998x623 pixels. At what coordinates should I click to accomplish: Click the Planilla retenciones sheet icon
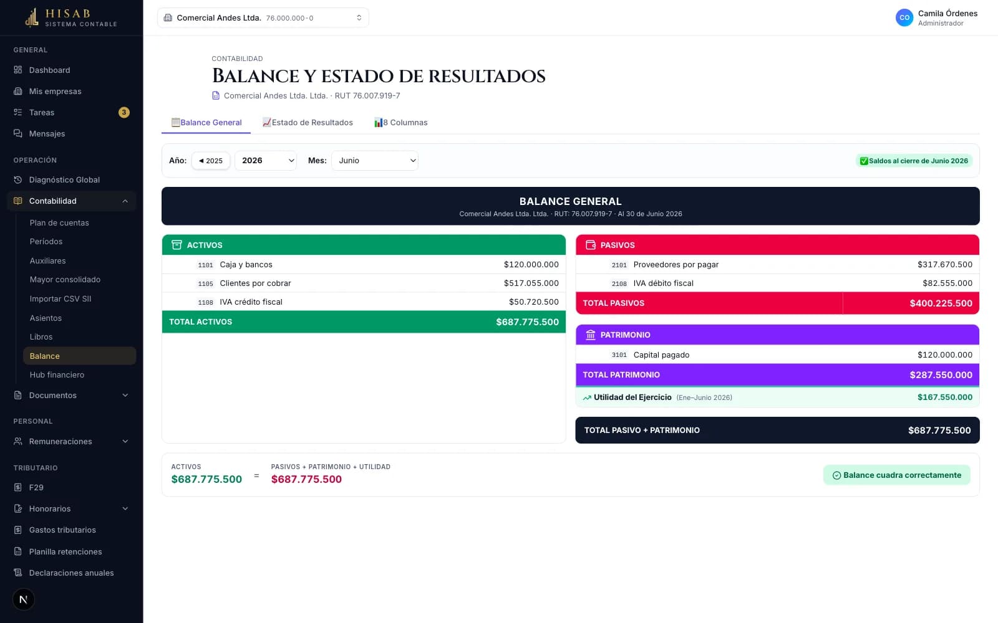pyautogui.click(x=18, y=551)
